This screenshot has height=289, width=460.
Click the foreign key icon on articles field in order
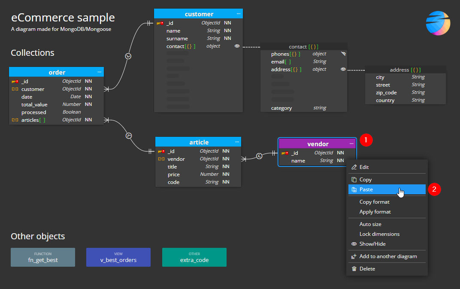(15, 120)
